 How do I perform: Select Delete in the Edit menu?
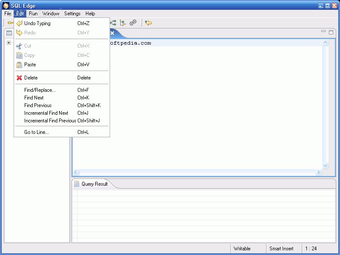[62, 78]
